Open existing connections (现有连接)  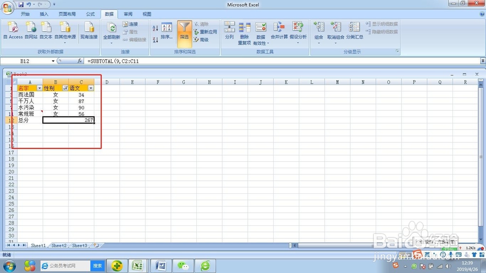89,31
